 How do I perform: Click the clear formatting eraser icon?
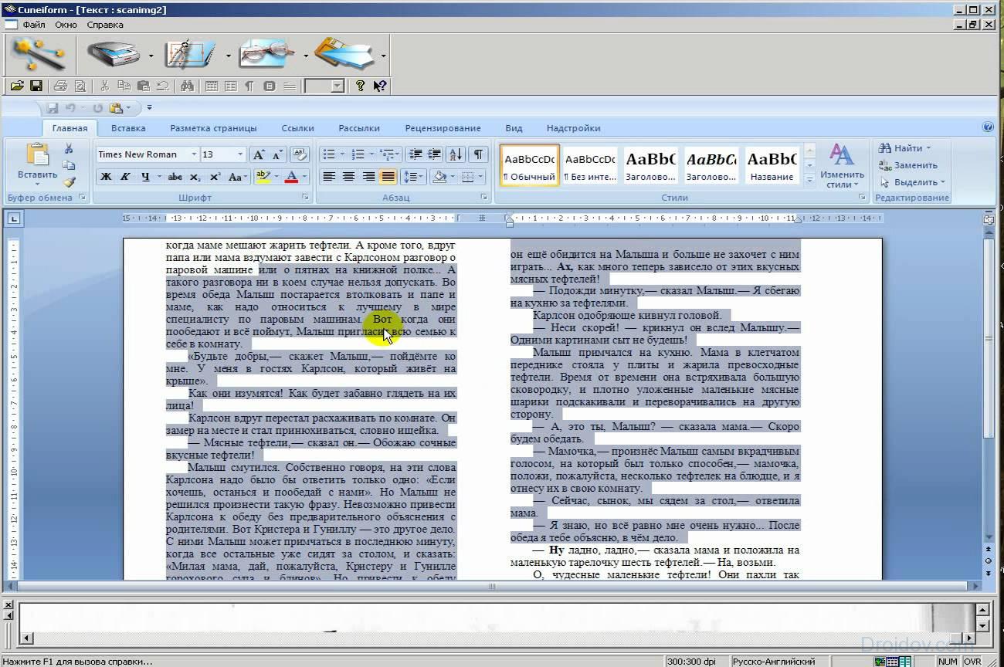(x=300, y=154)
